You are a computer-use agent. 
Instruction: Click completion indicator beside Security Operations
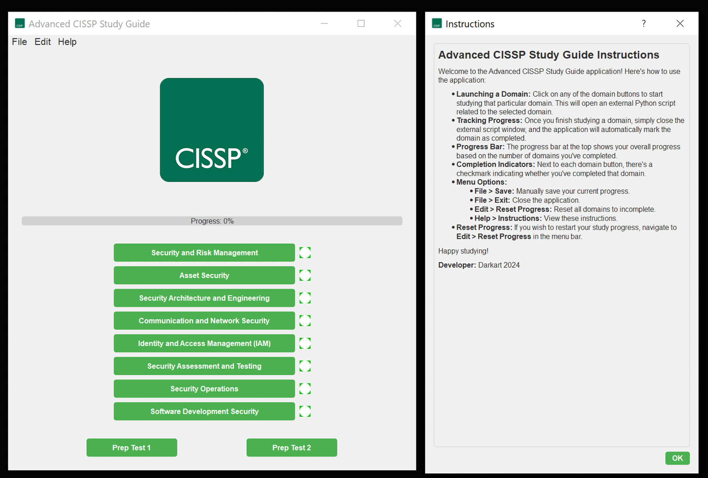pyautogui.click(x=305, y=389)
